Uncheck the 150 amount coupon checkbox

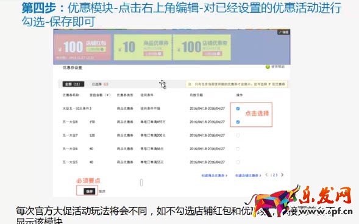(238, 122)
